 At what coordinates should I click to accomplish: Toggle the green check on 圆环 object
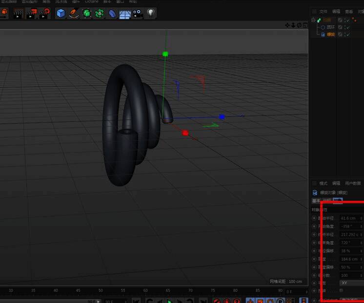tap(347, 27)
